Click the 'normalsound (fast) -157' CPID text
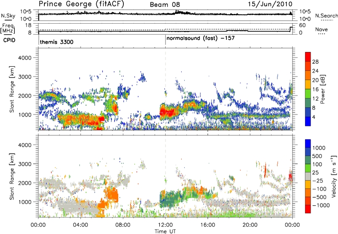The width and height of the screenshot is (338, 234). [200, 38]
